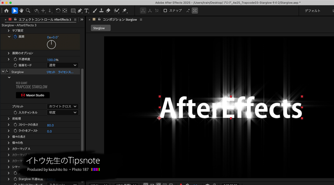Viewport: 334px width, 185px height.
Task: Activate the World Axis mode icon
Action: coord(150,11)
